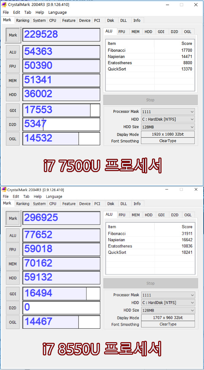Screen dimensions: 204x370
Task: Switch to Ranking tab in upper window
Action: click(23, 20)
